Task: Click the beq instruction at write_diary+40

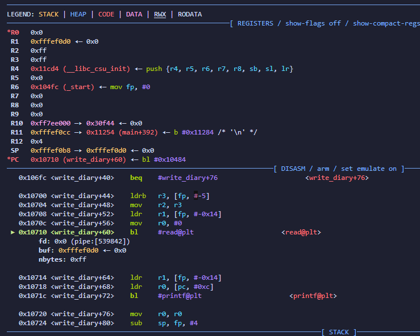Action: click(136, 178)
